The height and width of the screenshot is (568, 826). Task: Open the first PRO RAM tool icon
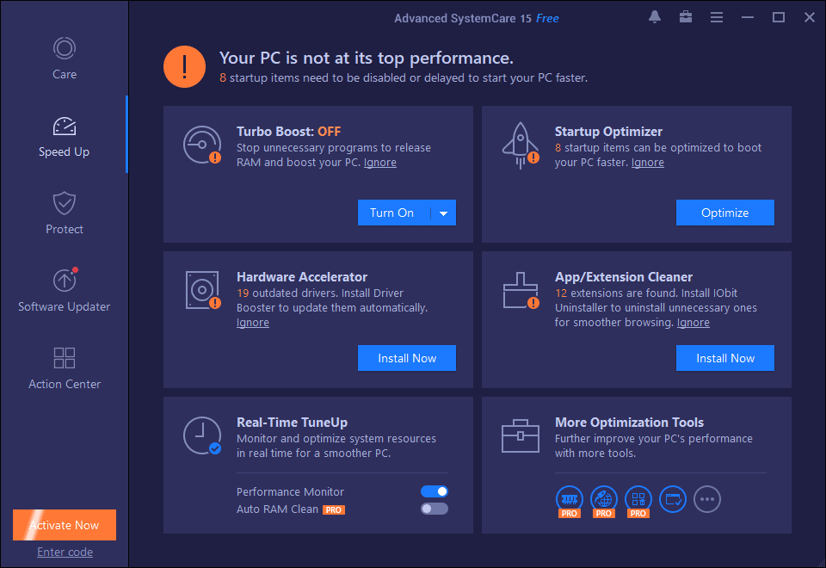(x=570, y=501)
